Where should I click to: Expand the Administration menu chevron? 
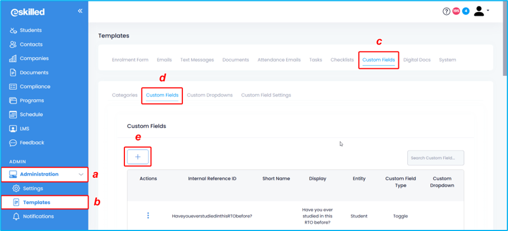pyautogui.click(x=81, y=174)
